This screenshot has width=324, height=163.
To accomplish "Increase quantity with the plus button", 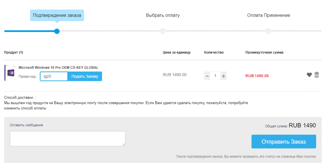I will [223, 76].
